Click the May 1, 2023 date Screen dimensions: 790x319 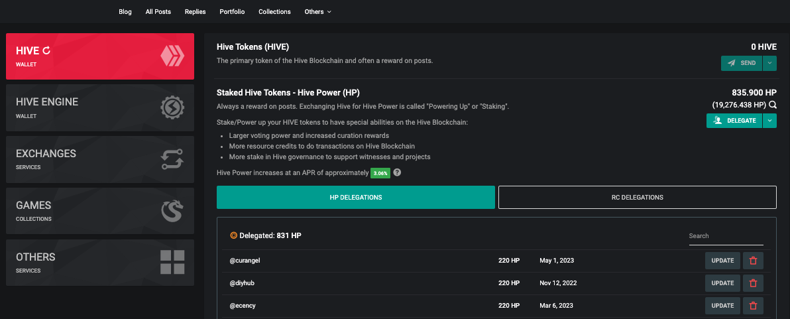[556, 261]
